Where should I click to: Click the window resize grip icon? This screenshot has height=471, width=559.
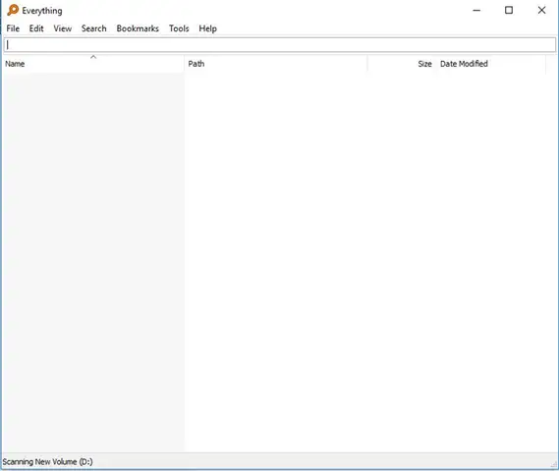pyautogui.click(x=554, y=464)
